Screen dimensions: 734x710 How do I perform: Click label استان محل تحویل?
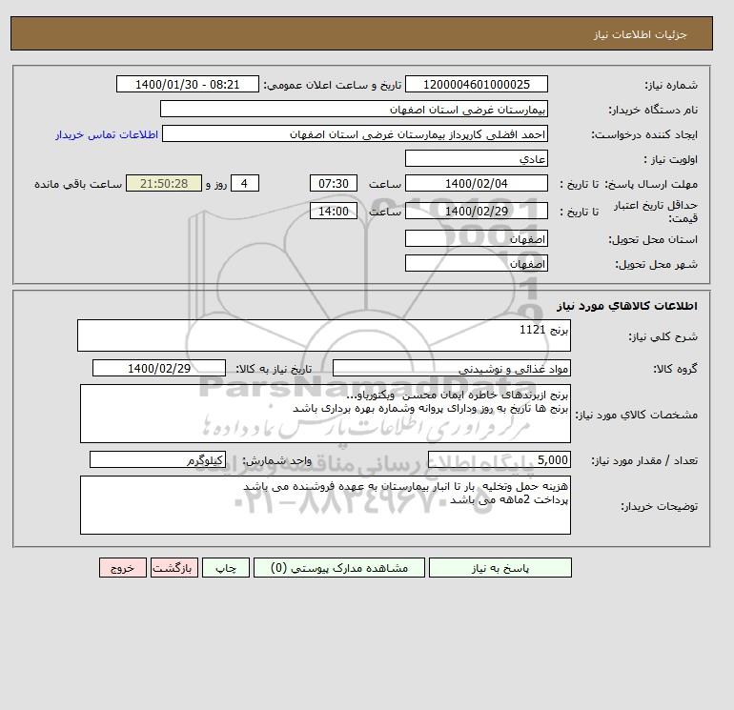pyautogui.click(x=653, y=239)
